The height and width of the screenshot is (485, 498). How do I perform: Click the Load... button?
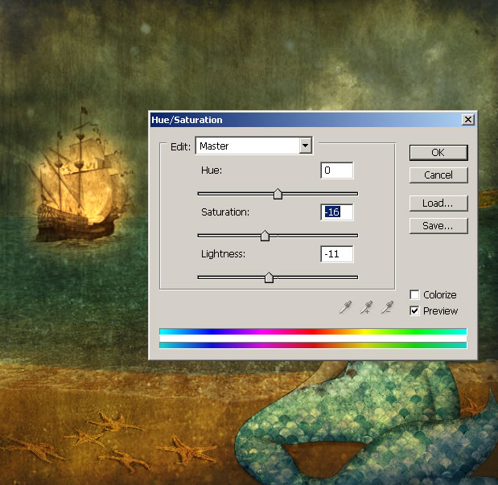click(438, 203)
